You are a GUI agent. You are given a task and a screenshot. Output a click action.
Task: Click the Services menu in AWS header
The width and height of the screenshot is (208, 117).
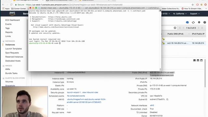[25, 14]
